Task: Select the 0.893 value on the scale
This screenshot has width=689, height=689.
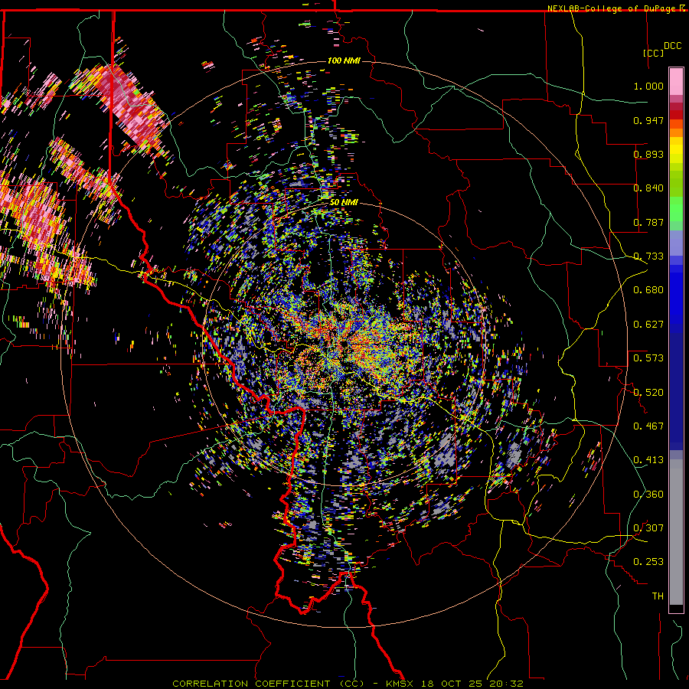Action: pos(648,154)
